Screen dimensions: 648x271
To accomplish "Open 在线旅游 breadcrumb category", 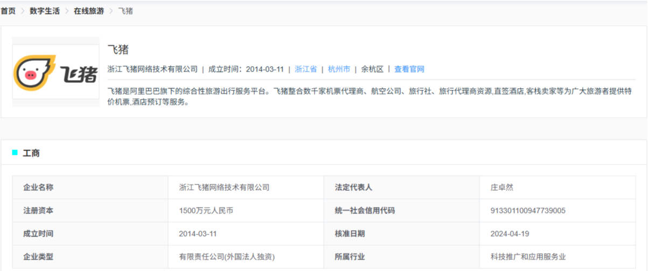I will click(89, 11).
